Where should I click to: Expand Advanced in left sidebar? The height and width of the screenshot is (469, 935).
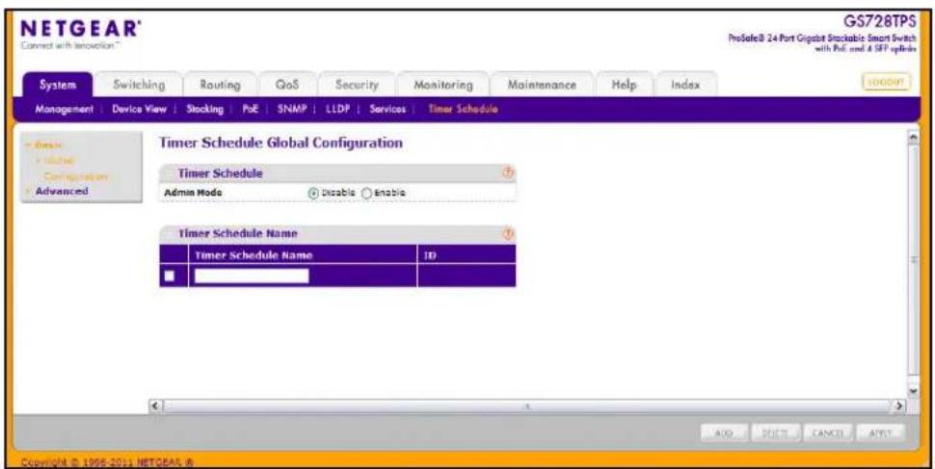pyautogui.click(x=62, y=192)
